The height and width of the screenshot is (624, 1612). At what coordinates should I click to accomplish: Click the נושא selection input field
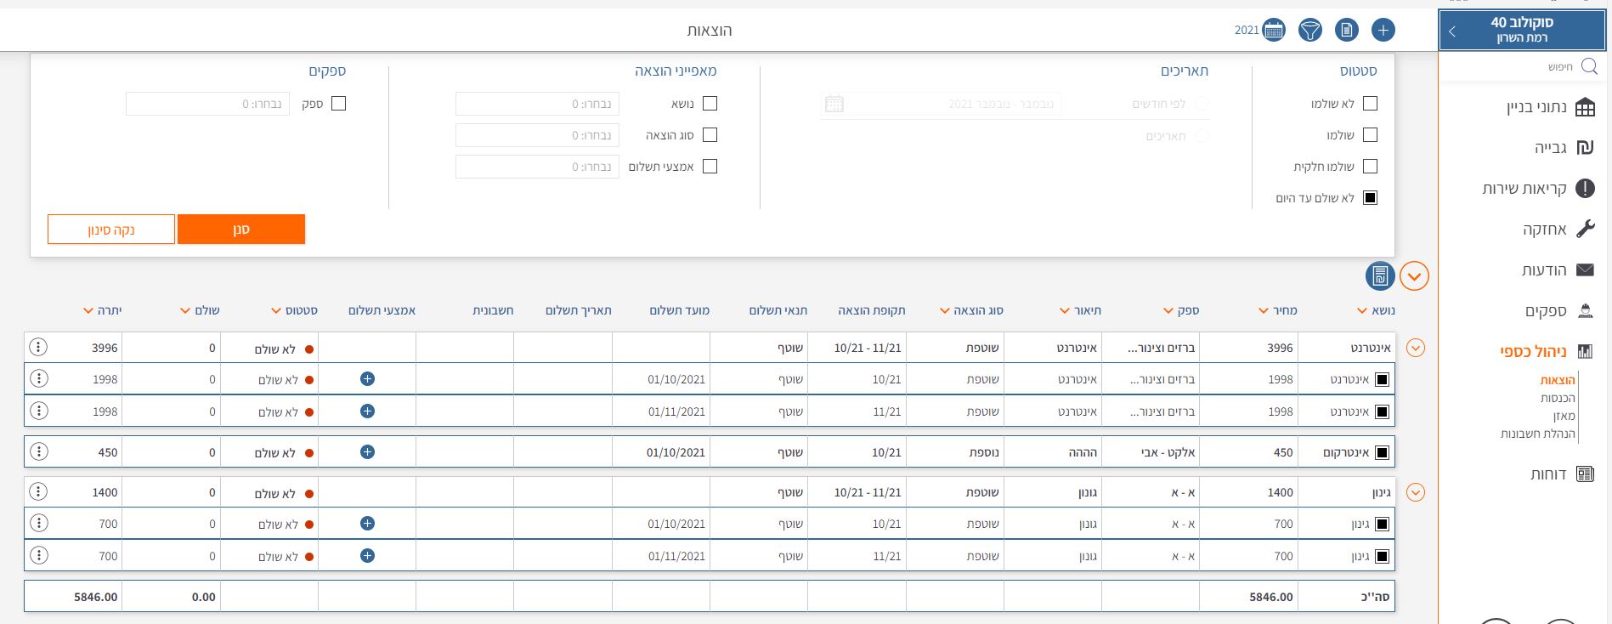click(x=537, y=104)
